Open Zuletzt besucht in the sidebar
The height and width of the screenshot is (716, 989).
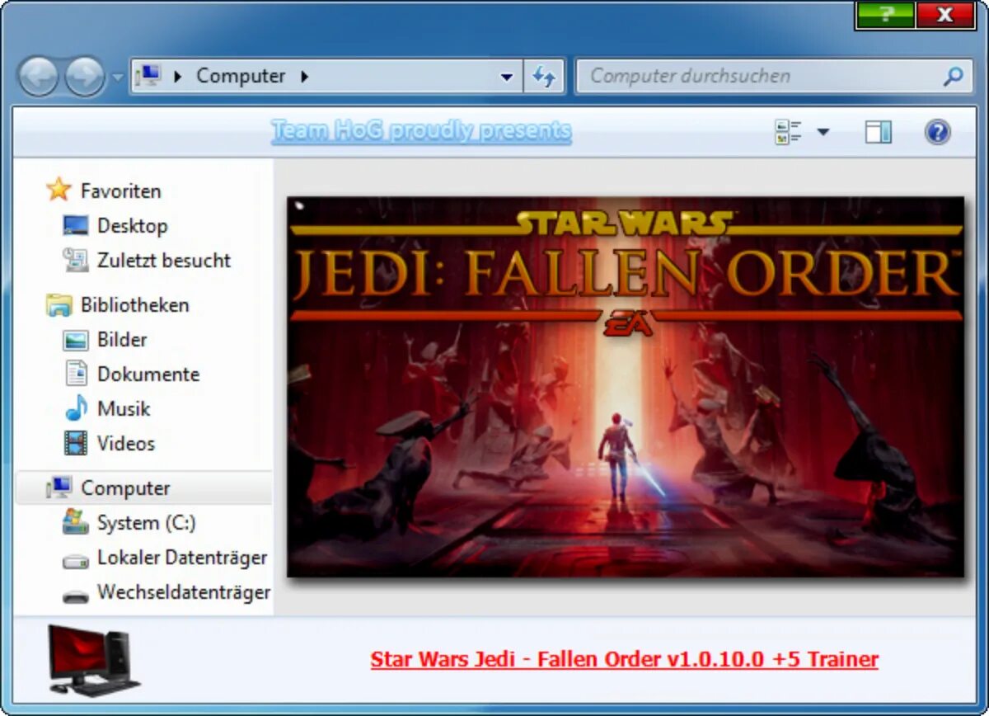click(x=164, y=260)
